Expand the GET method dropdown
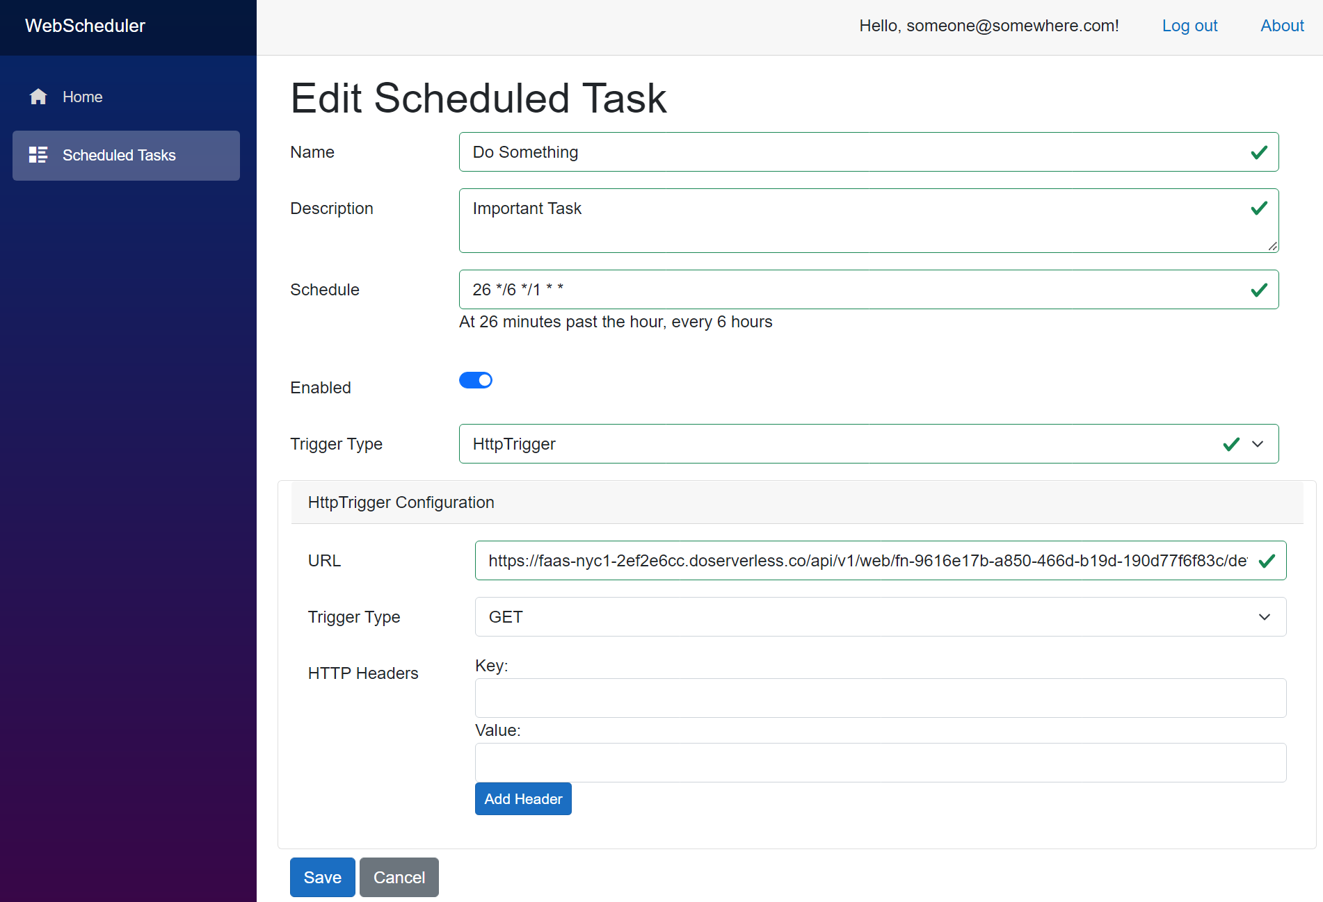 coord(880,617)
